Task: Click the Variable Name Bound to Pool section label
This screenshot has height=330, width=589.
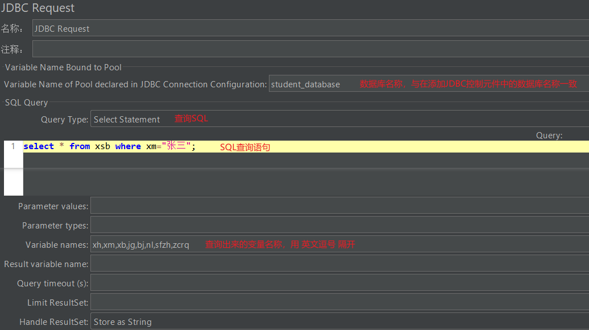Action: point(63,67)
